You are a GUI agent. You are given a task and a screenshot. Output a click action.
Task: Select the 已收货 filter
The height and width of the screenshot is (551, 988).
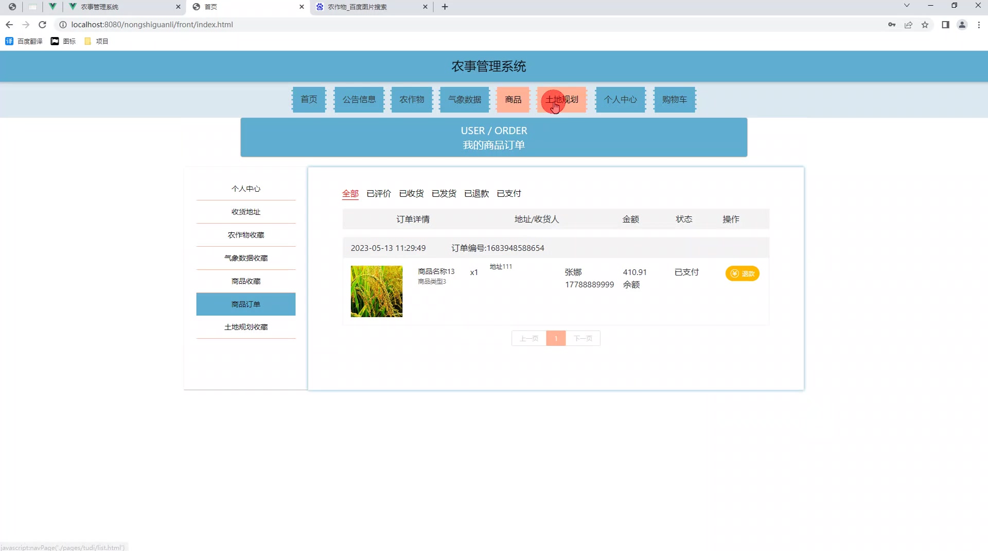coord(411,193)
